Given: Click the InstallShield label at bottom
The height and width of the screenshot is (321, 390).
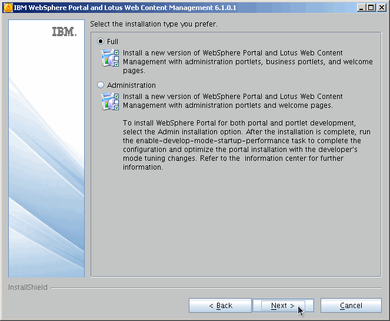Looking at the screenshot, I should (x=28, y=288).
